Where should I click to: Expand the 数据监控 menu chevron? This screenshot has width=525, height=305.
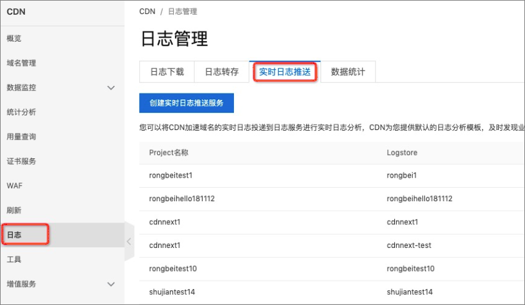click(x=111, y=88)
